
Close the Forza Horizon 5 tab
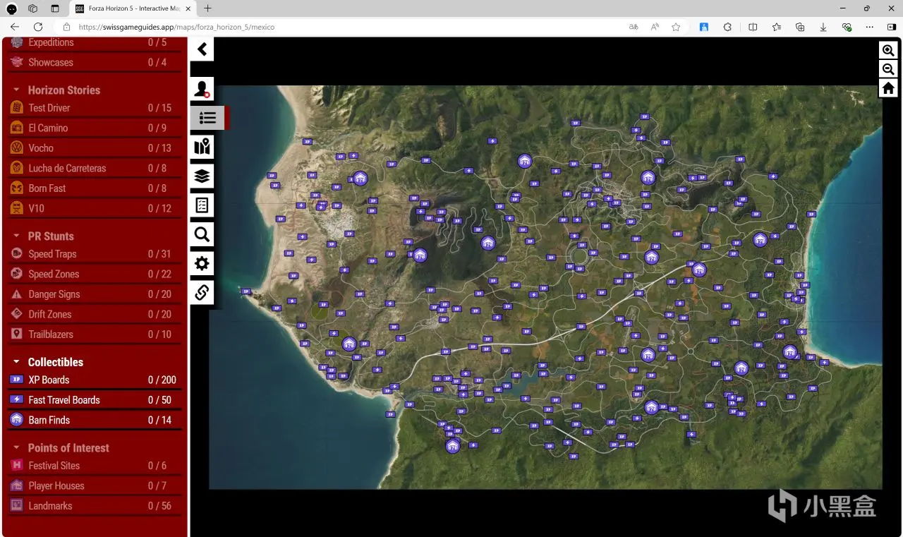(188, 8)
